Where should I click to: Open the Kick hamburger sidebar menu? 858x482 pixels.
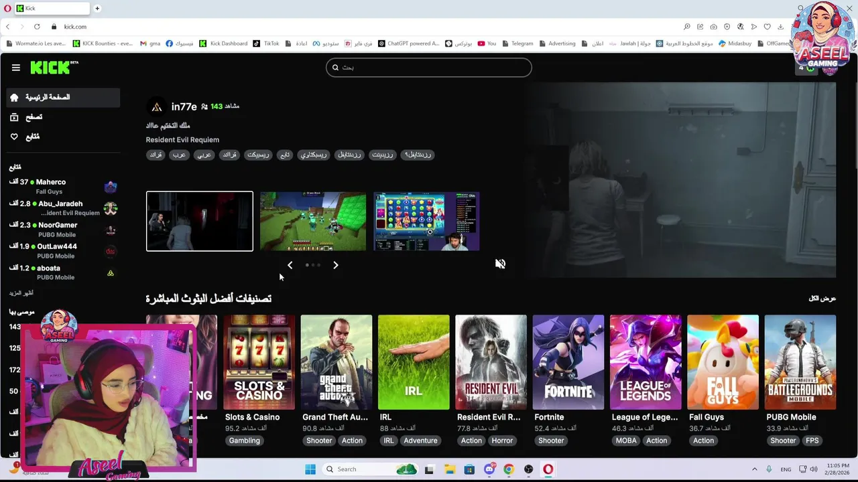[15, 68]
